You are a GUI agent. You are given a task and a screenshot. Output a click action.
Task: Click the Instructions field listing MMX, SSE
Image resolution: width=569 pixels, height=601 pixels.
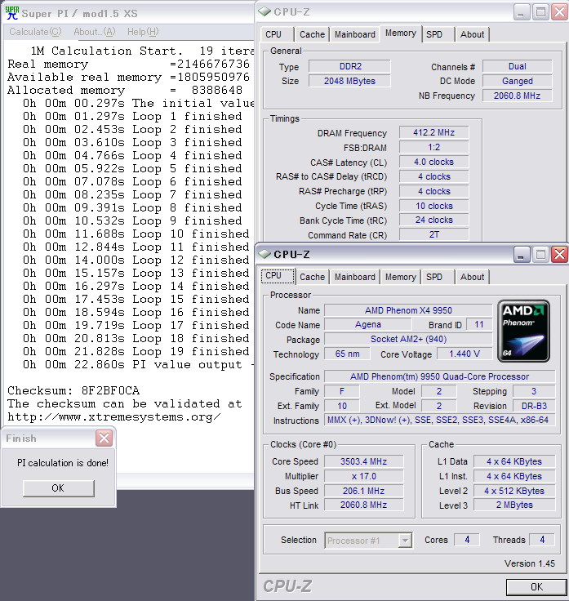439,420
